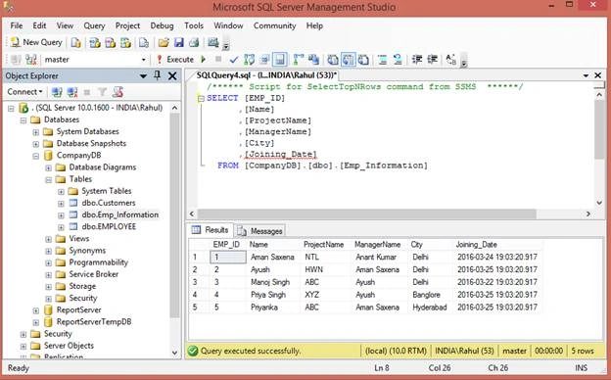Switch to the Results tab
The width and height of the screenshot is (611, 380).
211,230
